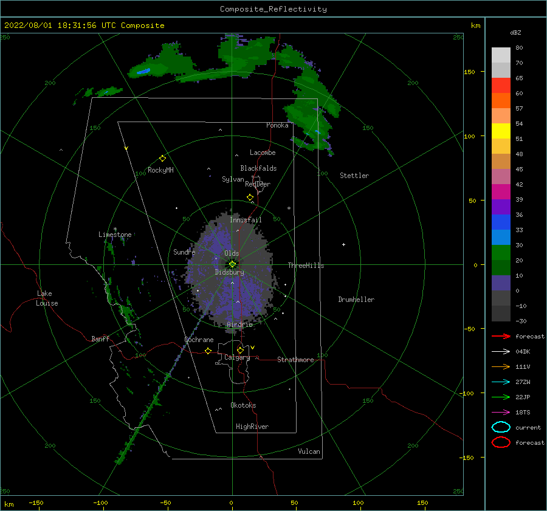Click the Limestone label
Viewport: 547px width, 511px height.
[115, 235]
